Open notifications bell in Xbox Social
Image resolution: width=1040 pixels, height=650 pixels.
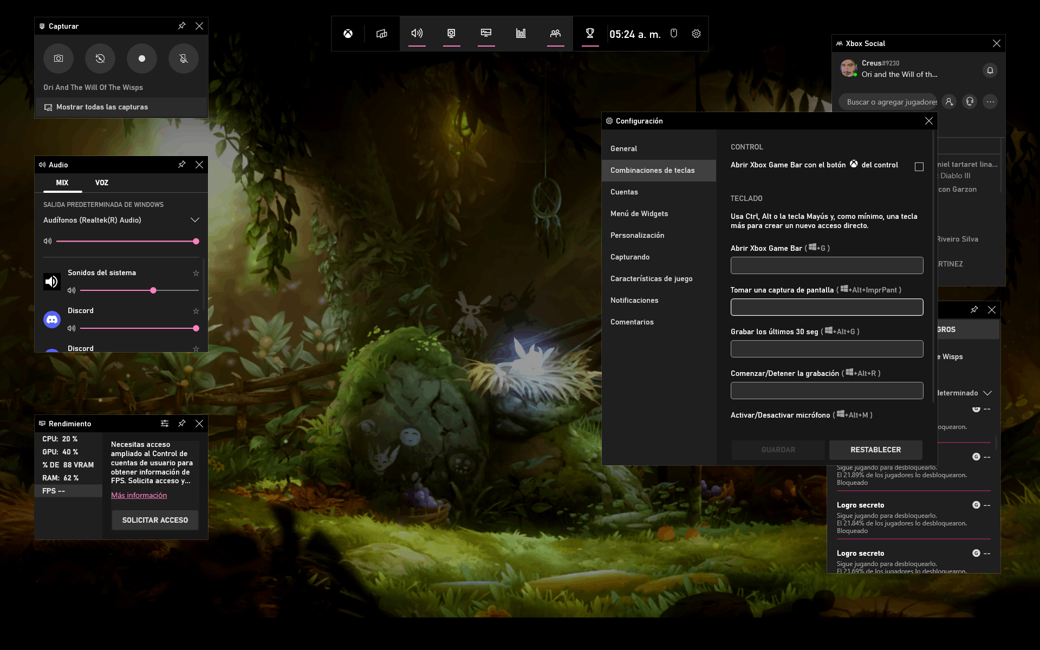click(990, 70)
